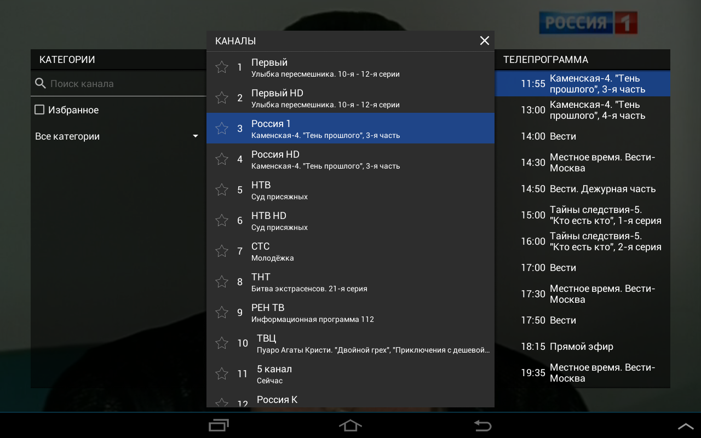
Task: Switch to Россия HD channel
Action: [350, 159]
